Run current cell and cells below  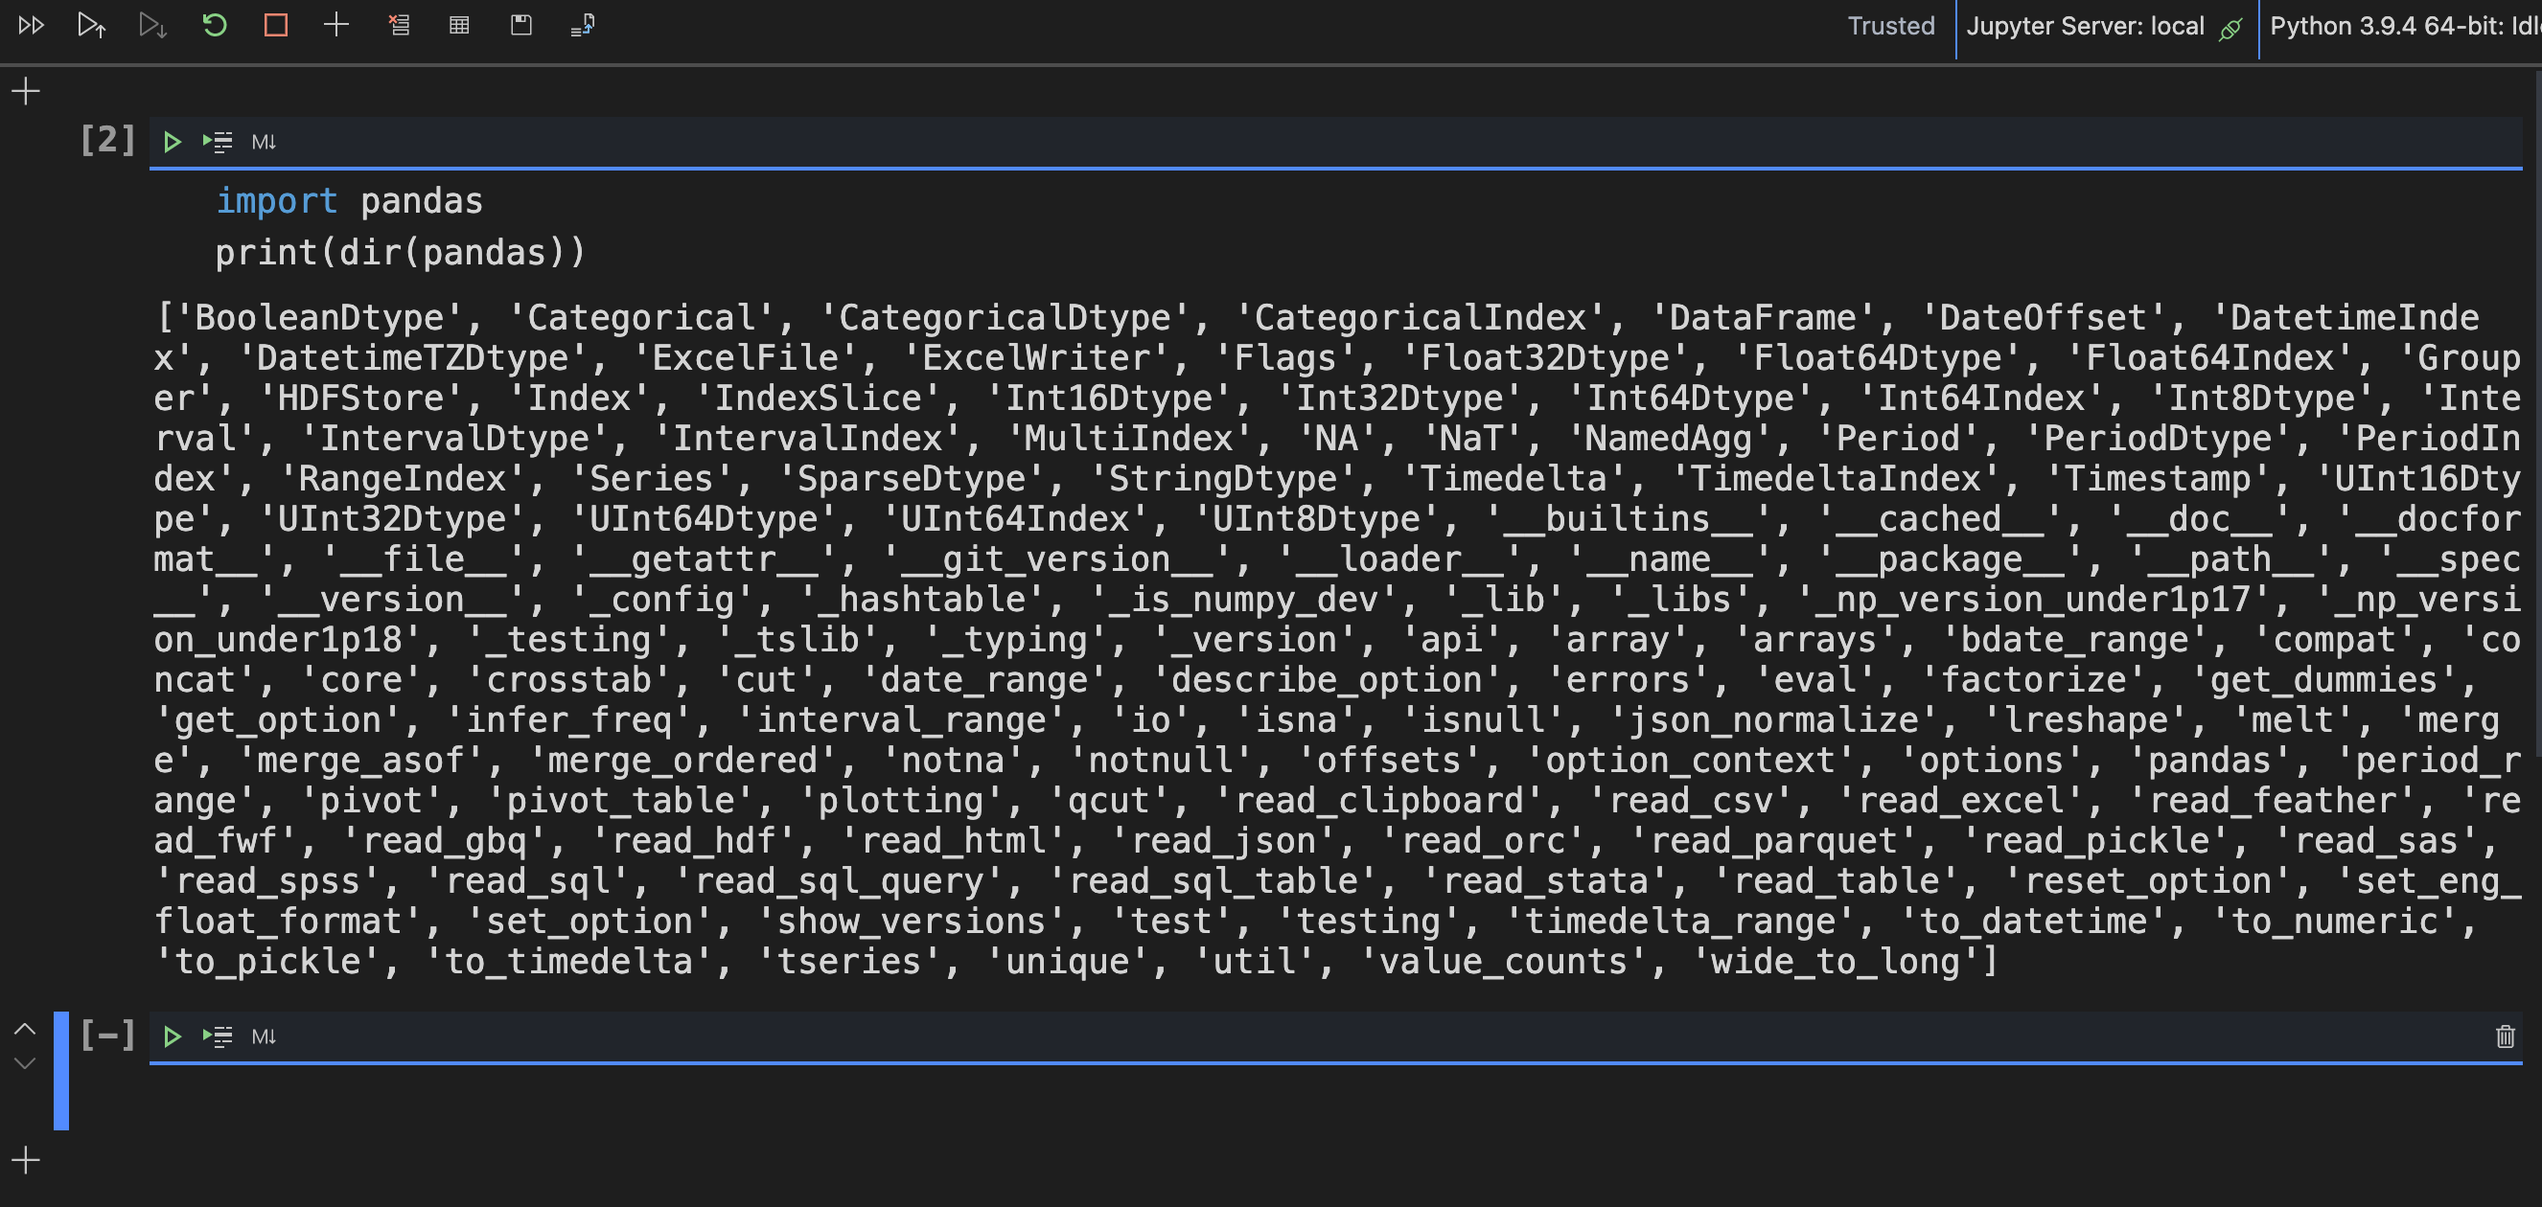[x=153, y=26]
